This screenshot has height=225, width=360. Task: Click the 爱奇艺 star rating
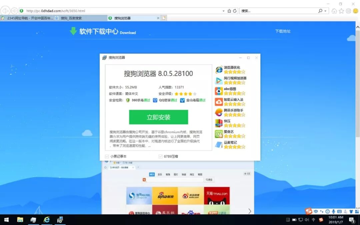click(234, 136)
